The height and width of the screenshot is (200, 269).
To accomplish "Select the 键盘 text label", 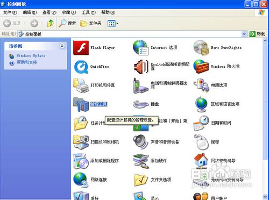I will click(x=154, y=104).
